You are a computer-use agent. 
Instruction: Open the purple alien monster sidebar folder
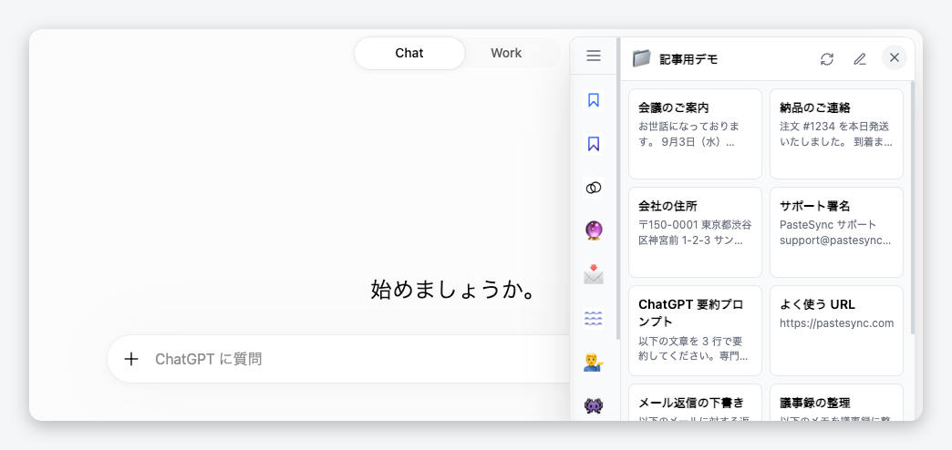(594, 405)
